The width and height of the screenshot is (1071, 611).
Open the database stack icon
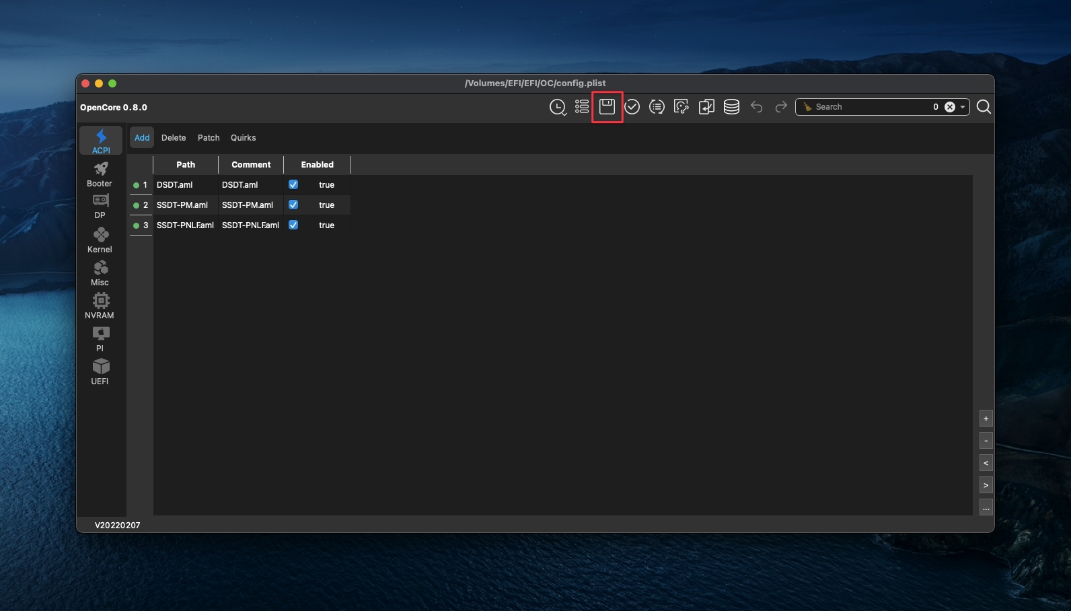click(x=731, y=107)
